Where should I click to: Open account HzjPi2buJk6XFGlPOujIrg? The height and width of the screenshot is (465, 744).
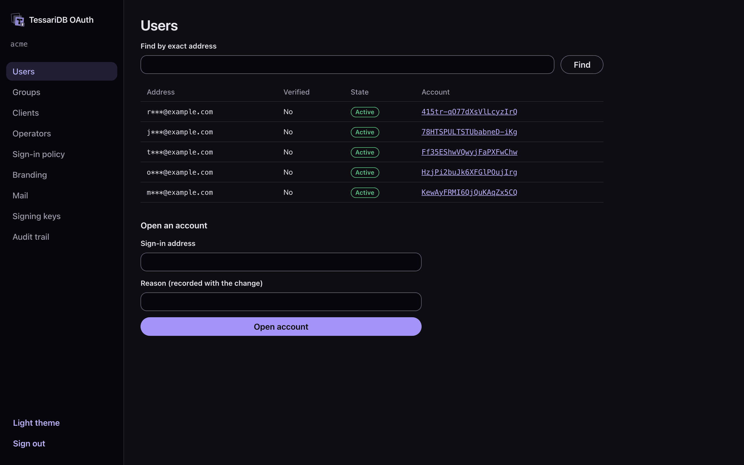pos(469,172)
